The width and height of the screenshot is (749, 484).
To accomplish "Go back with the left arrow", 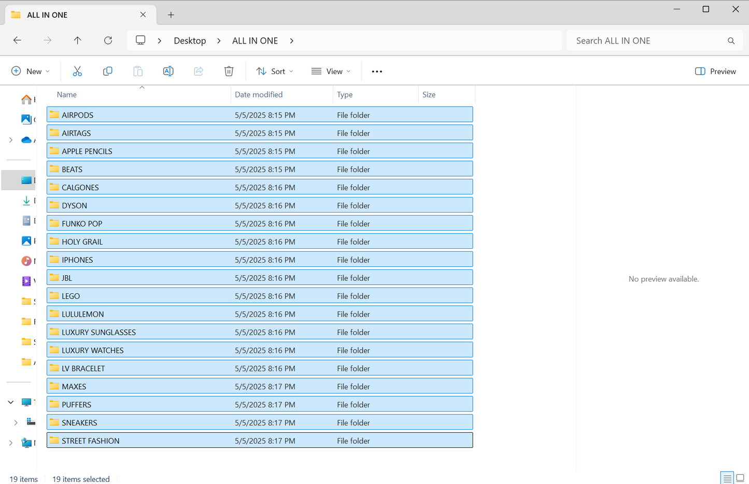I will point(17,40).
